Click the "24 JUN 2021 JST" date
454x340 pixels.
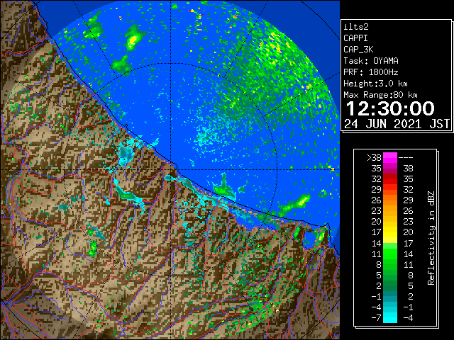pyautogui.click(x=397, y=124)
